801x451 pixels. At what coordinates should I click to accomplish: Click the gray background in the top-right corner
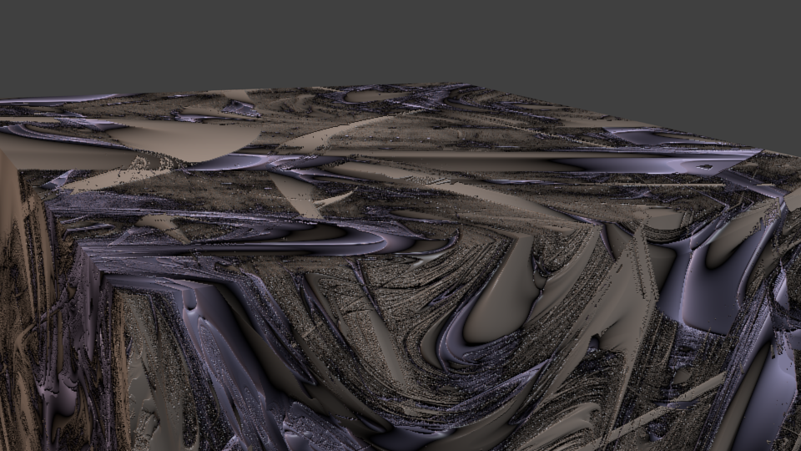(768, 25)
